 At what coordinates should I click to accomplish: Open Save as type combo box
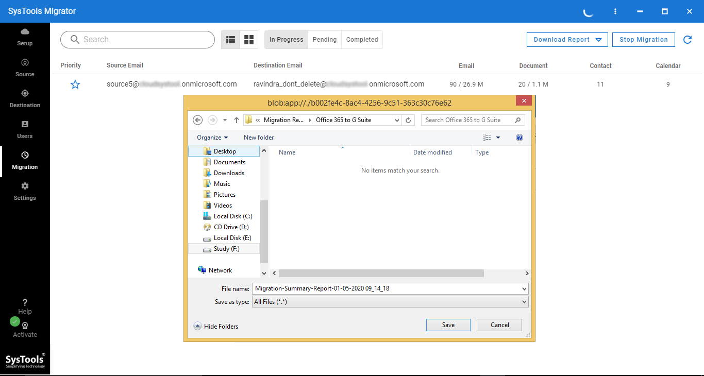click(390, 302)
